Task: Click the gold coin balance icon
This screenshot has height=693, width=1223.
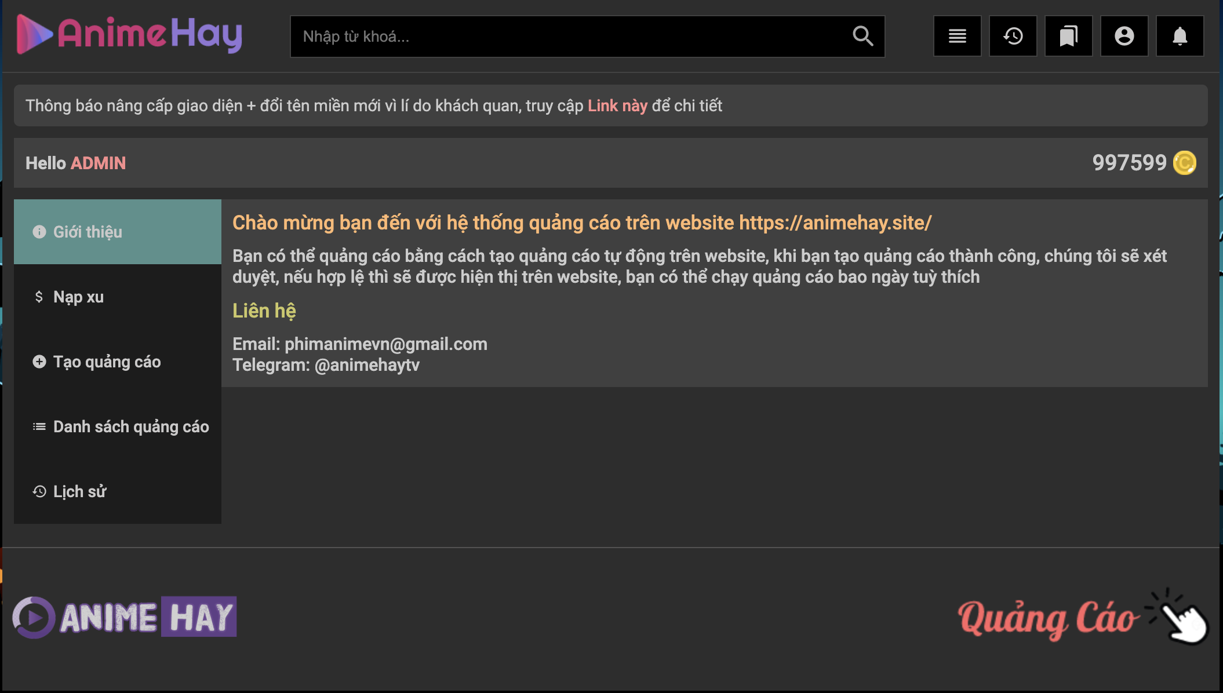Action: tap(1184, 163)
